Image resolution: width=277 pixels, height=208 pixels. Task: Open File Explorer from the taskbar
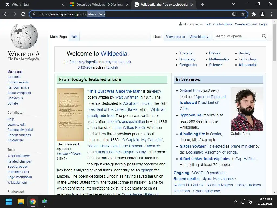click(x=21, y=201)
